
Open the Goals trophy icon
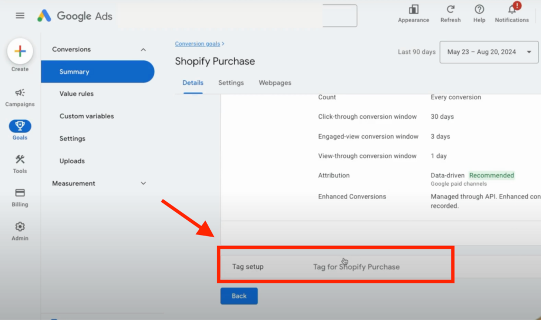20,126
